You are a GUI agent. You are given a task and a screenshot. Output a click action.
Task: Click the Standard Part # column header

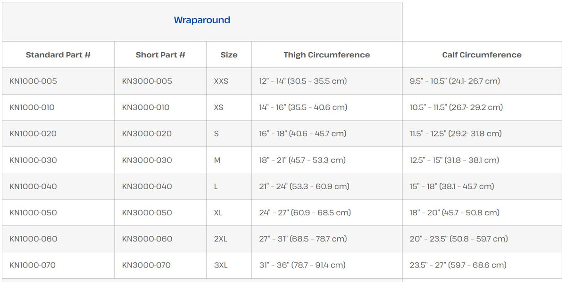click(58, 55)
